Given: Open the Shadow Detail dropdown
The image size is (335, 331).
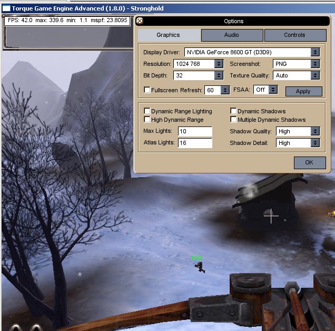Looking at the screenshot, I should (315, 143).
